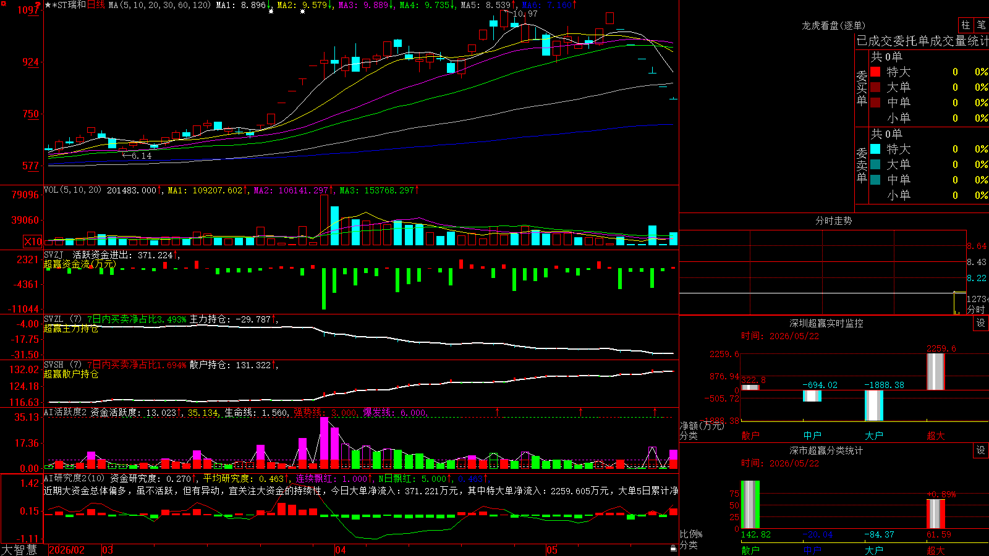Click the 散户 bar above 142.82
The height and width of the screenshot is (556, 989).
pos(750,505)
